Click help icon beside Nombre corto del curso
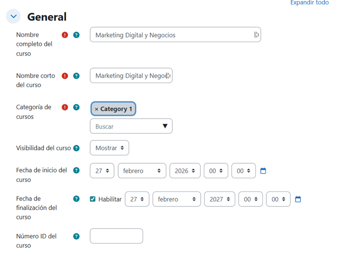Viewport: 355px width, 259px height. click(77, 76)
